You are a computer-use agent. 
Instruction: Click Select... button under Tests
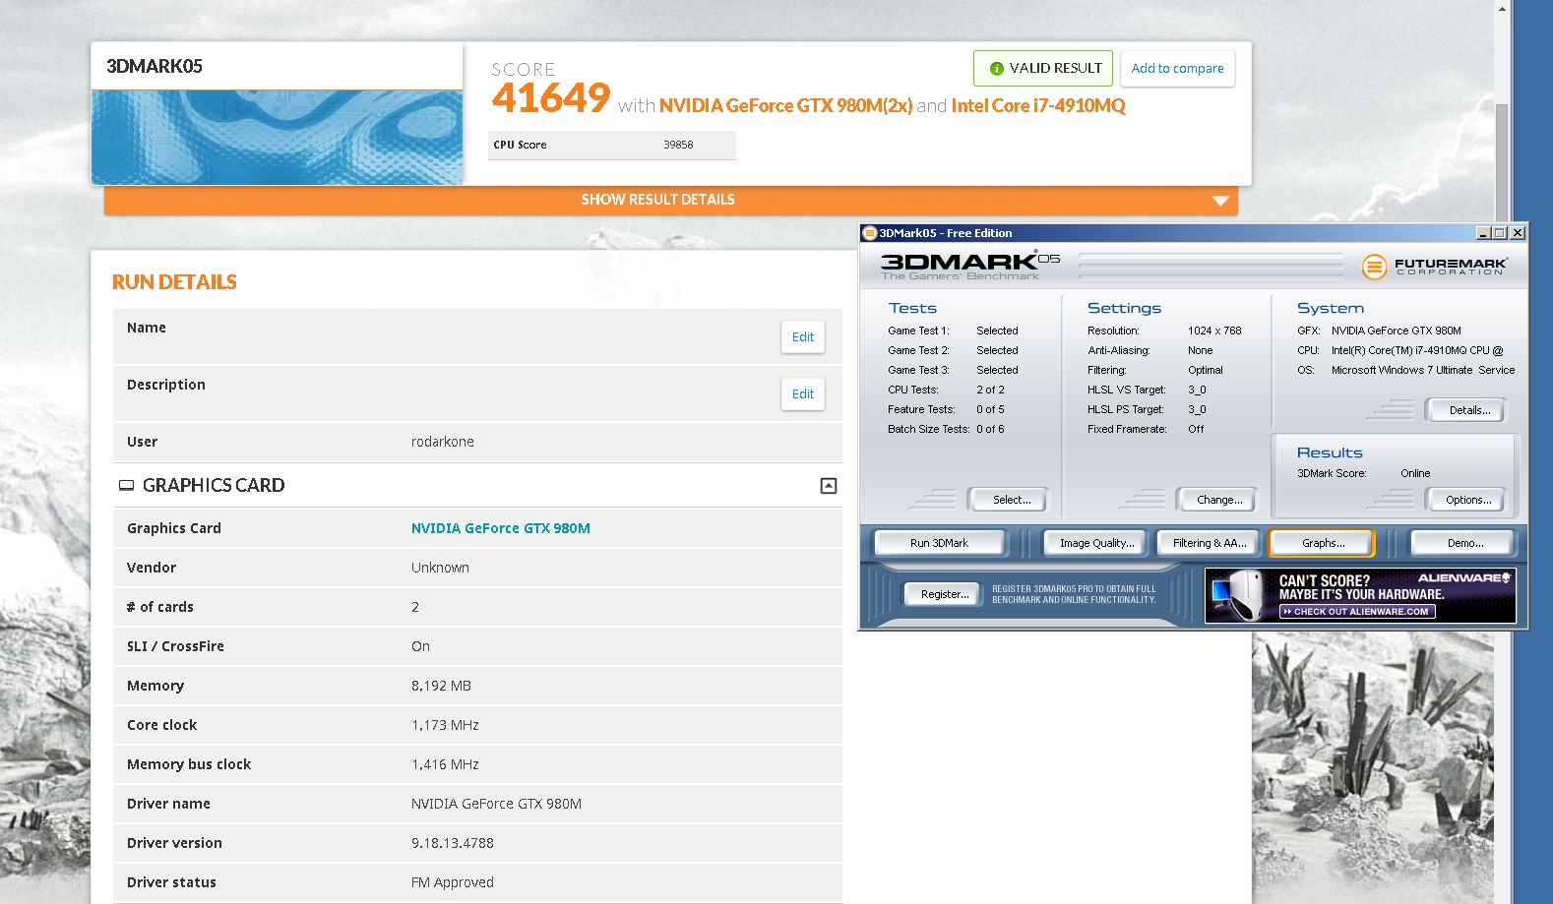click(x=1008, y=500)
